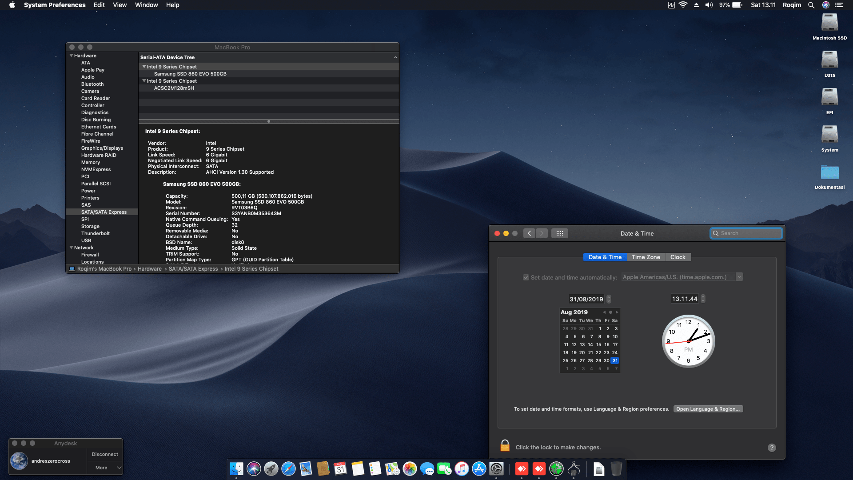Open Date & Time help button
853x480 pixels.
[x=772, y=448]
